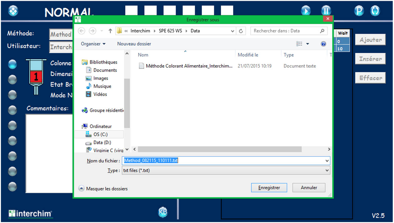Viewport: 394px width, 223px height.
Task: Click the navigation pane scroll-down arrow
Action: click(x=127, y=149)
